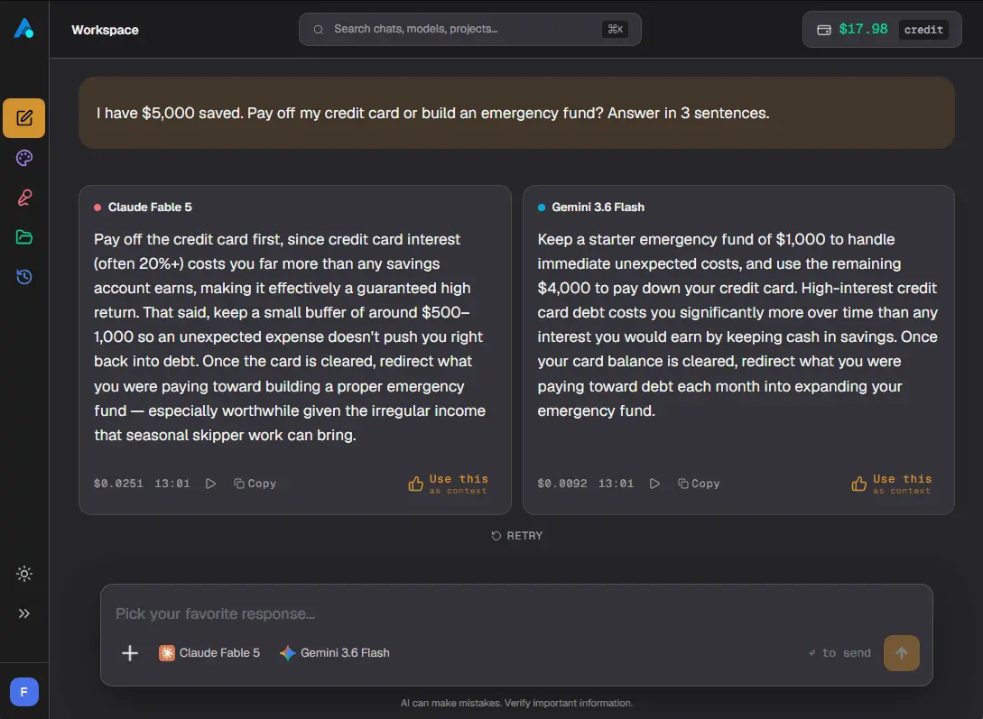Click the credit label badge

pos(923,30)
